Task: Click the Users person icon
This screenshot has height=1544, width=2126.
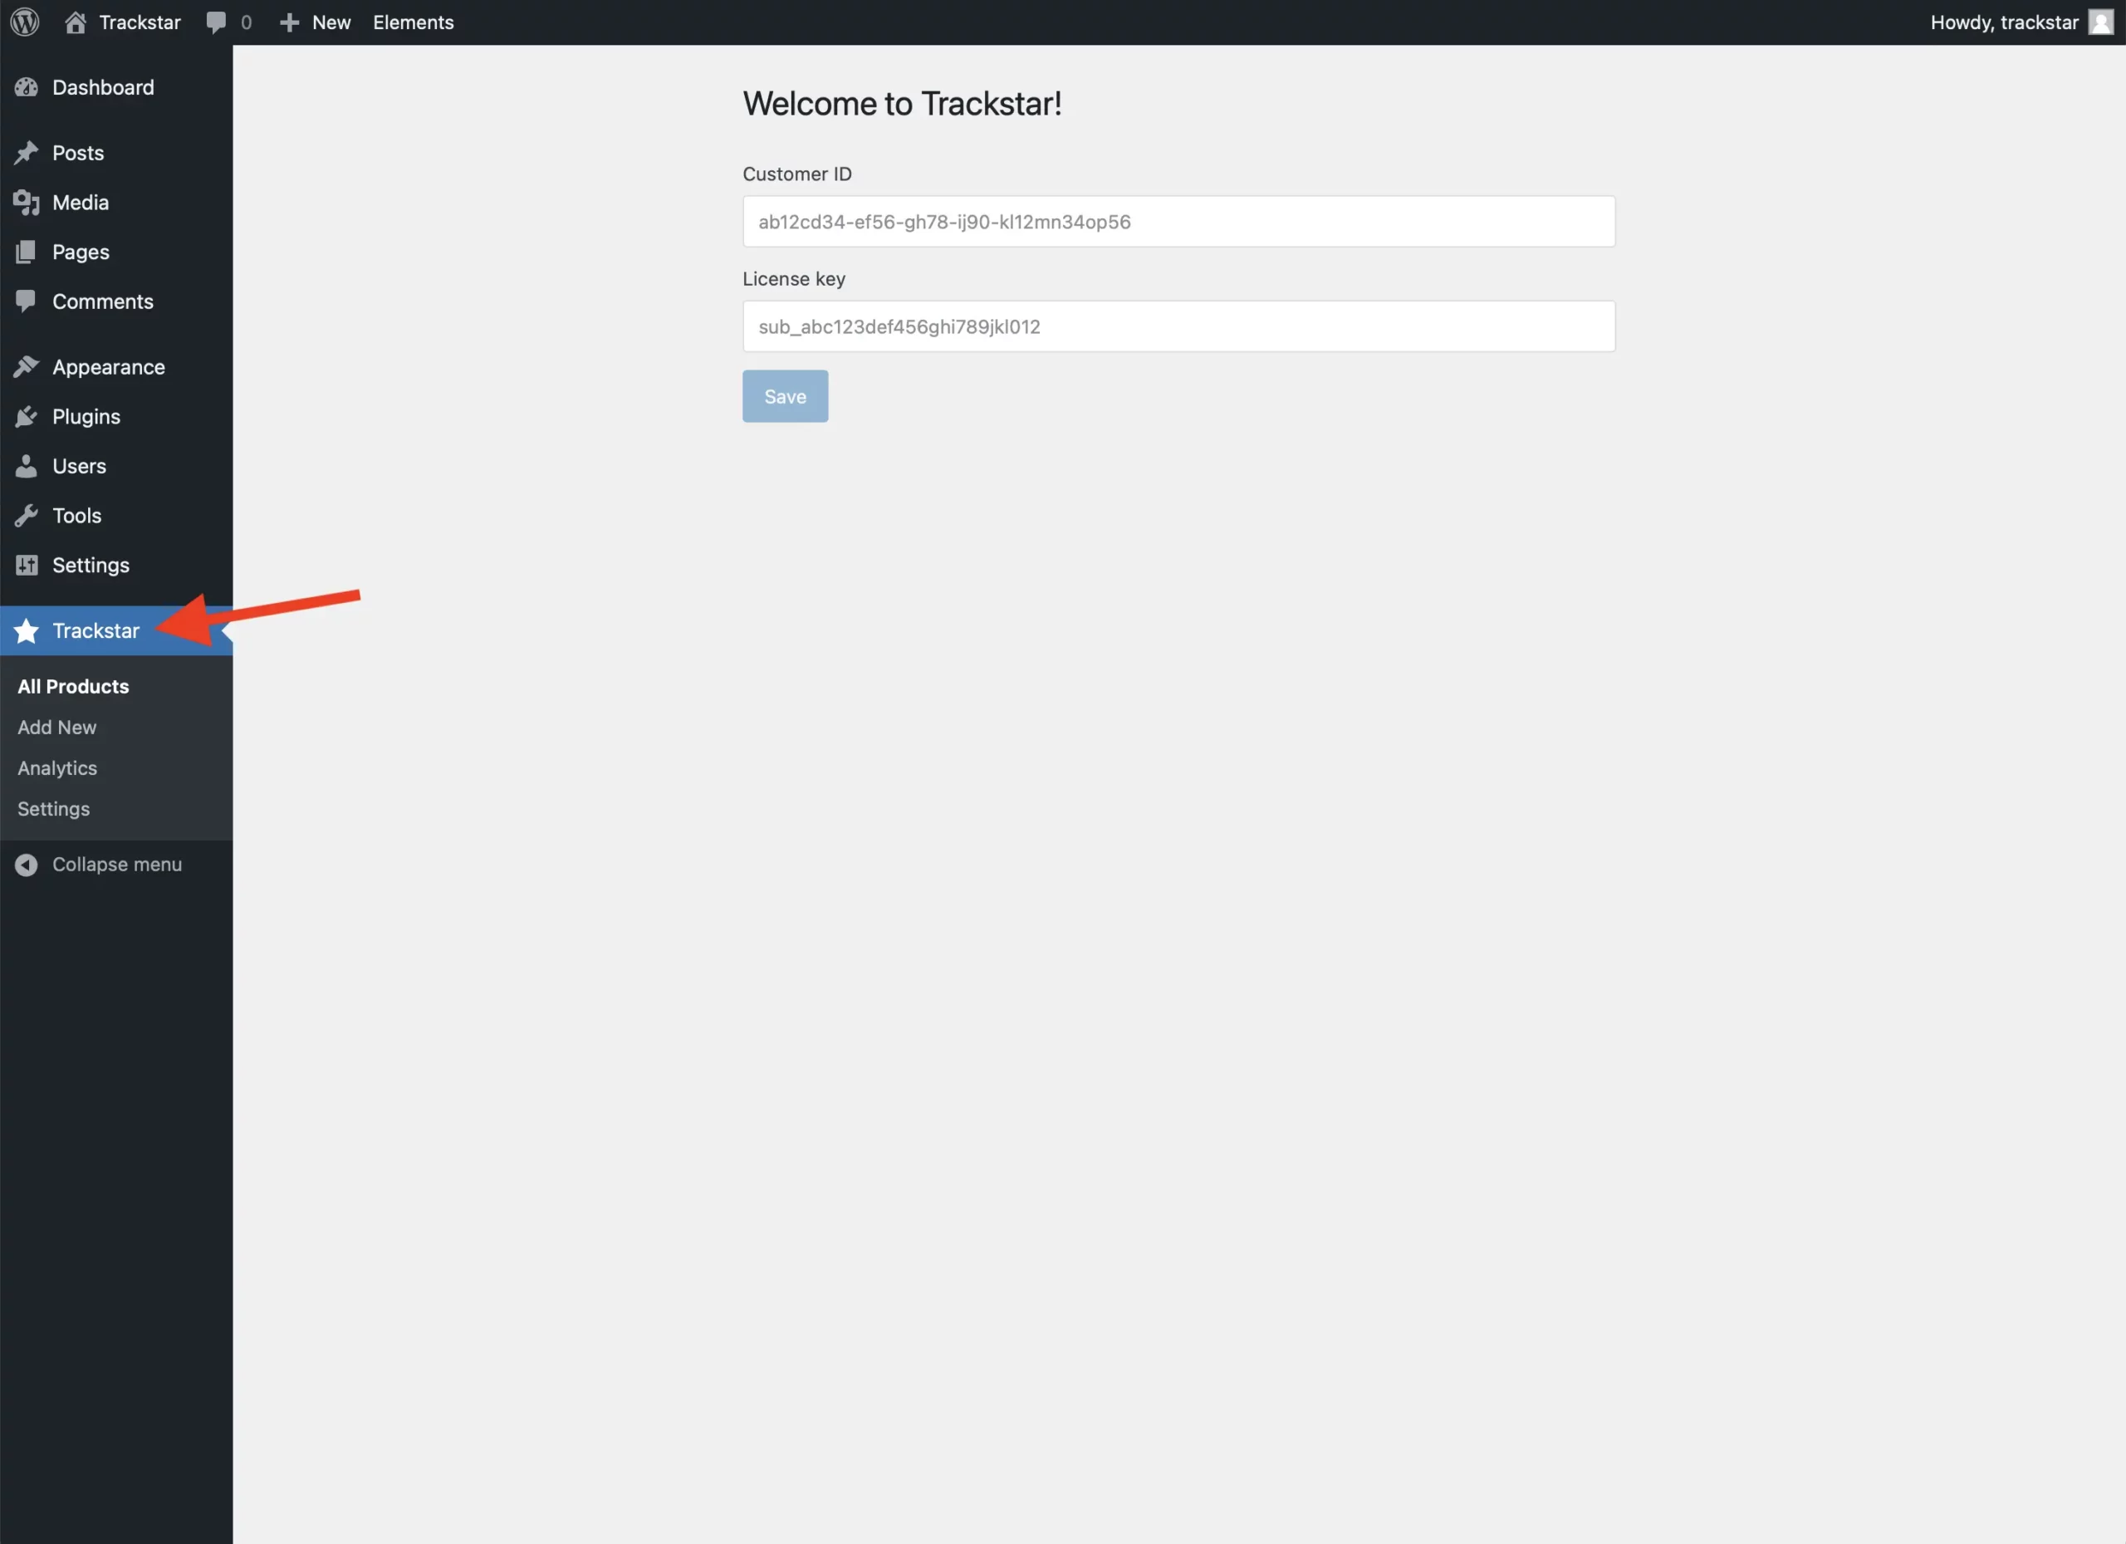Action: [x=27, y=466]
